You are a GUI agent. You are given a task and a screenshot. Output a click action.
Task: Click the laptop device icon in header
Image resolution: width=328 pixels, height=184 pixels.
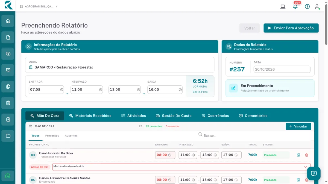[283, 7]
